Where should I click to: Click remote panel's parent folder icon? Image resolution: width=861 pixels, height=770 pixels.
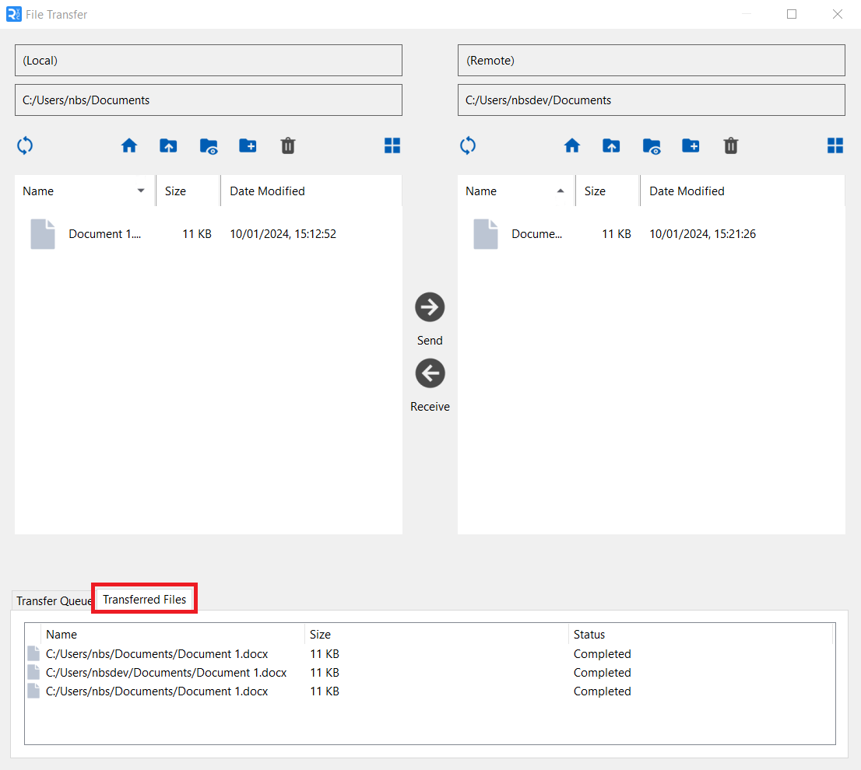[611, 145]
